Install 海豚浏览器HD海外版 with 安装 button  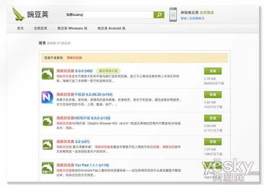pyautogui.click(x=213, y=118)
